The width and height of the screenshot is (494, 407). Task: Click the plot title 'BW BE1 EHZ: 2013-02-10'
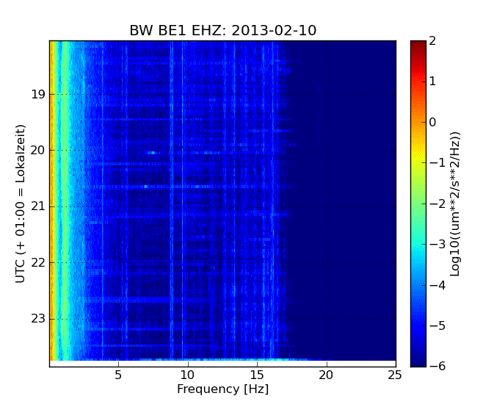pos(222,31)
